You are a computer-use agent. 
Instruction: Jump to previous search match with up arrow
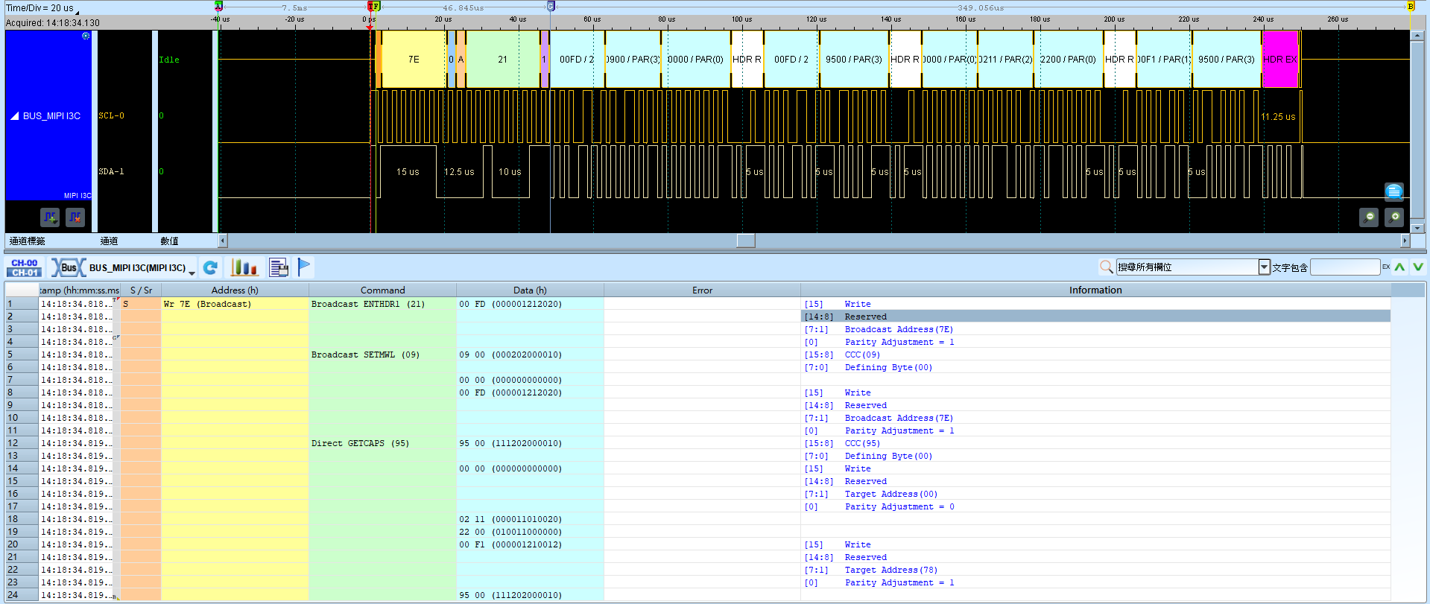(x=1400, y=267)
